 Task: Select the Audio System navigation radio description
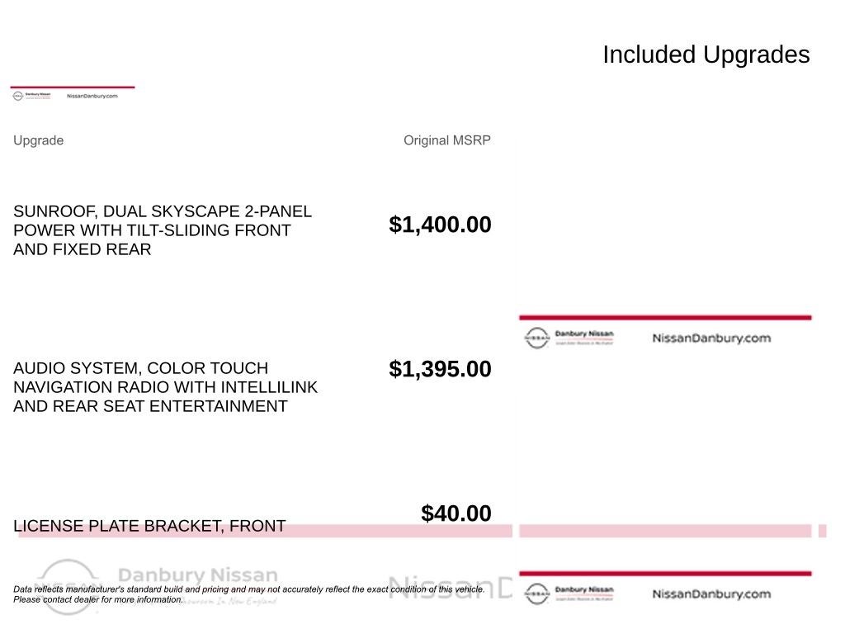[x=165, y=387]
